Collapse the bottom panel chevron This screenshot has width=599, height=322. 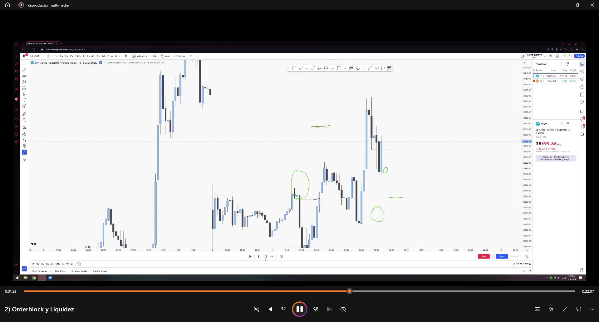click(x=523, y=271)
